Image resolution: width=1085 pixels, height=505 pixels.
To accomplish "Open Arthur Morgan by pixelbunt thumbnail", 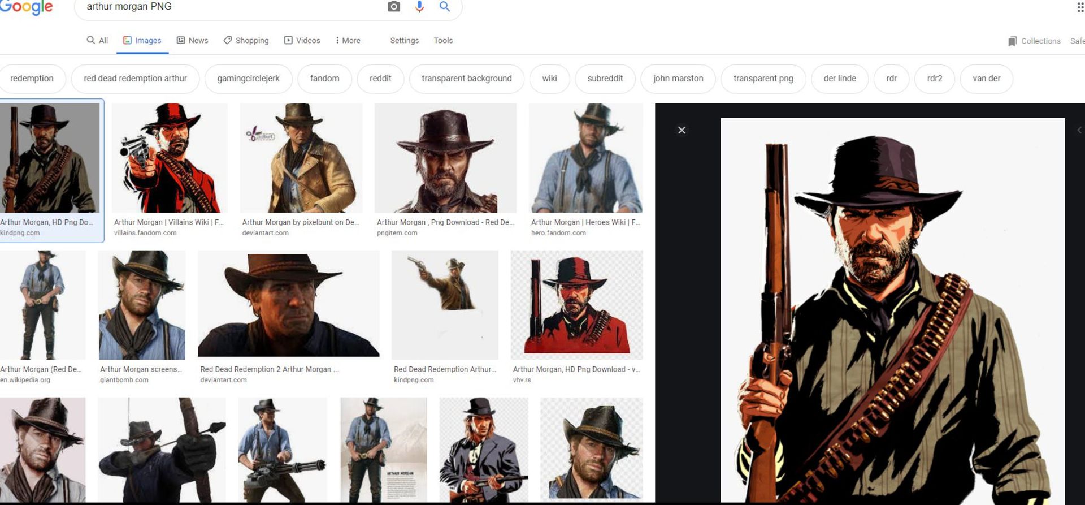I will (x=301, y=158).
